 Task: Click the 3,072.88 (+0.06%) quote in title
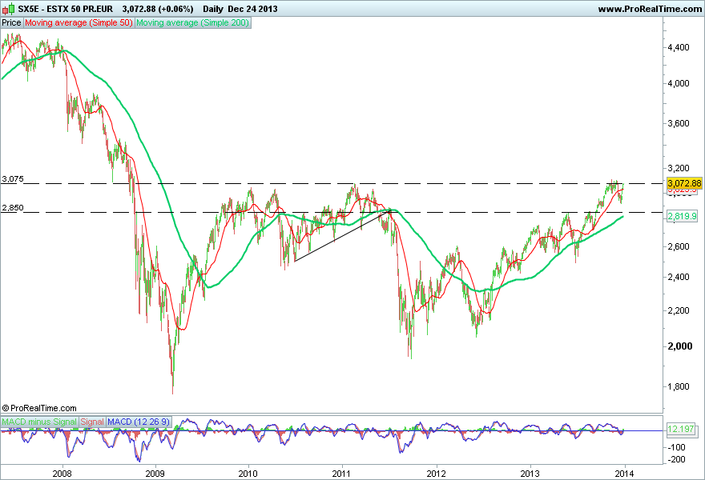157,9
